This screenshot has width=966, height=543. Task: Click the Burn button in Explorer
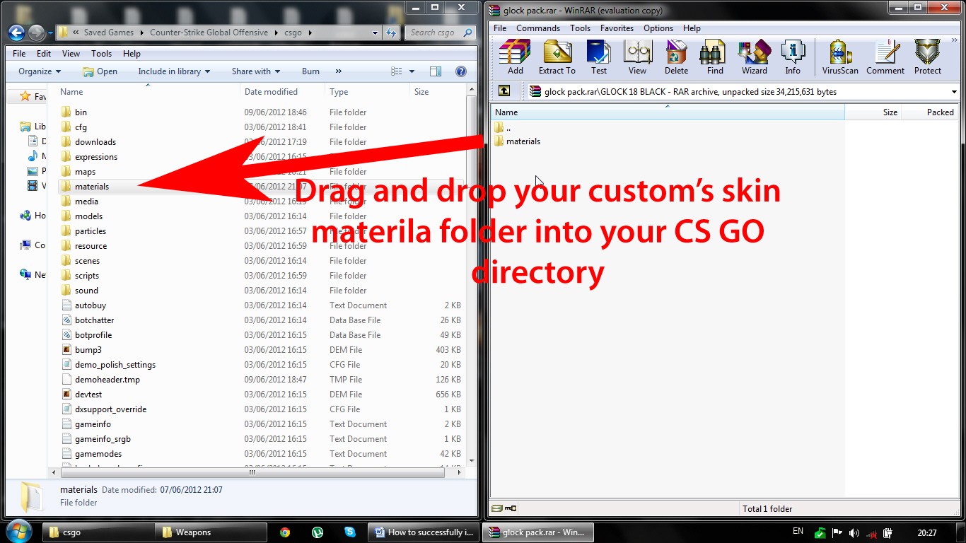[x=310, y=71]
